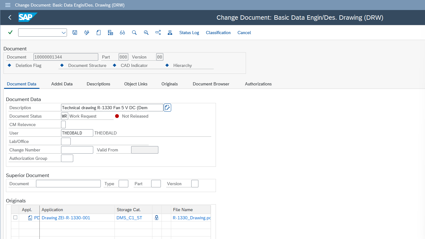Screen dimensions: 425x239
Task: Click the Document number field 10000001344
Action: [66, 57]
